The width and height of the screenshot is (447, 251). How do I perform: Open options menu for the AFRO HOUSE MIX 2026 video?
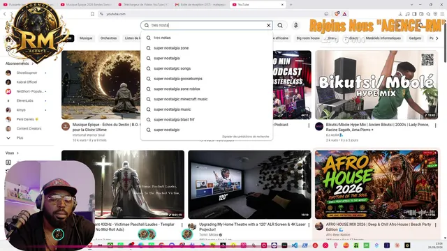(x=435, y=225)
